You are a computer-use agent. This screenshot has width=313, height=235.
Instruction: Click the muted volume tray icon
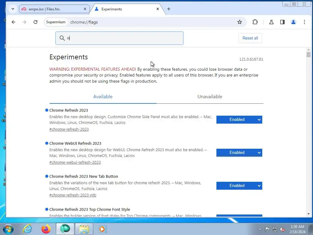click(x=282, y=229)
